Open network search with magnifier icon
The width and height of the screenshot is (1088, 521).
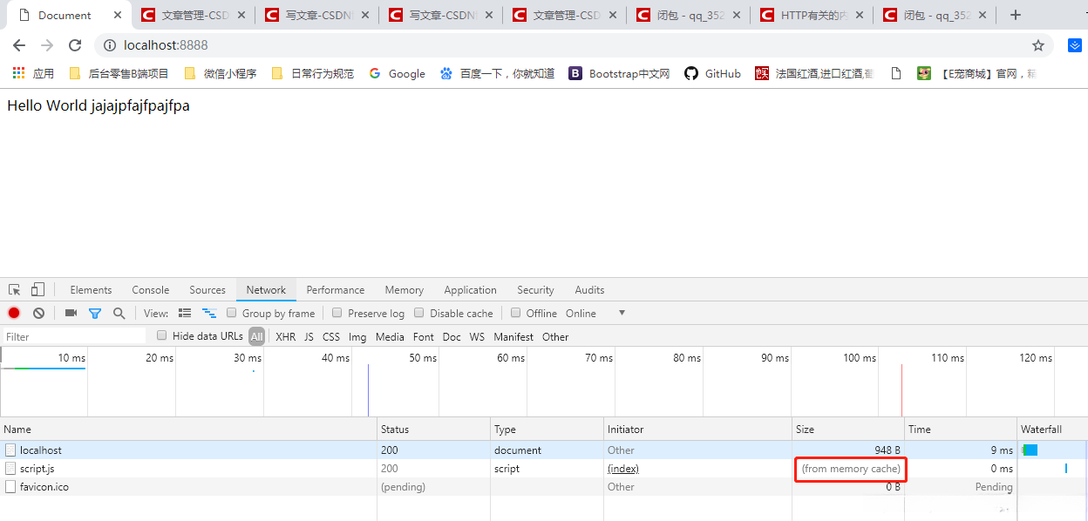[119, 314]
